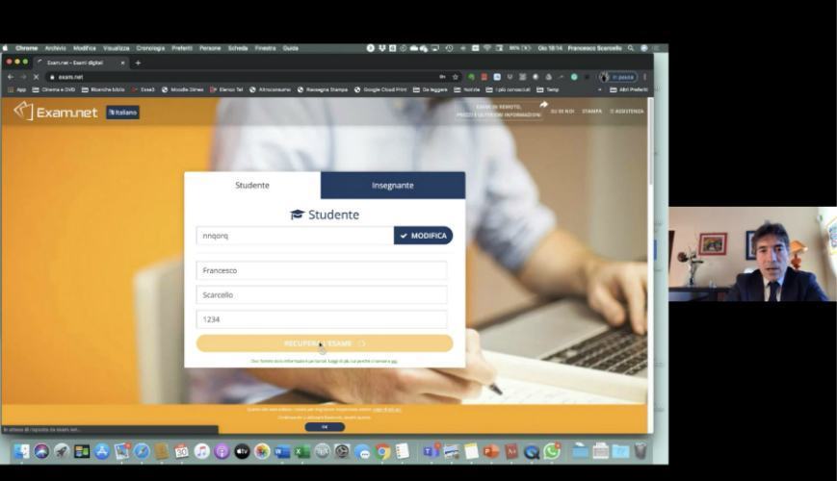Open the Assistenza link in header
Viewport: 837px width, 481px height.
tap(628, 112)
